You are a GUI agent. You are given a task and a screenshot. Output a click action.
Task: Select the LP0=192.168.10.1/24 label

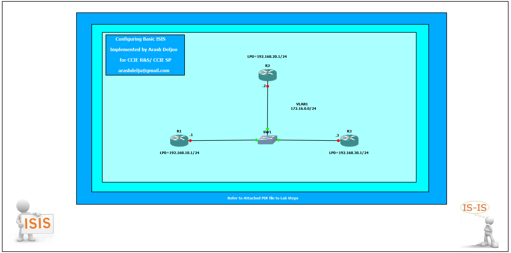(179, 153)
